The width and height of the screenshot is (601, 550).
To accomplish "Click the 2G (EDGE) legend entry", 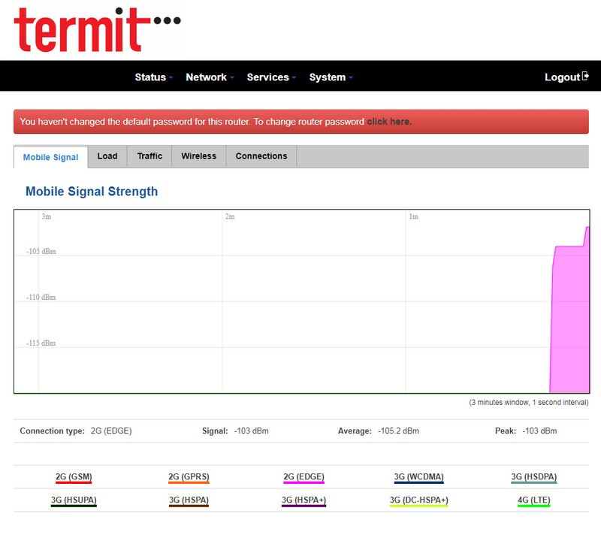I will click(304, 477).
